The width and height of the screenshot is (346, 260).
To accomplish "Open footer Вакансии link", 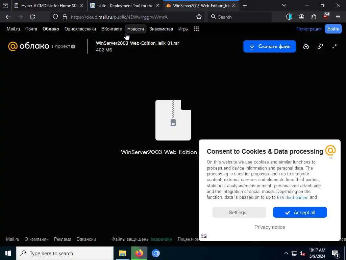I will tap(86, 239).
